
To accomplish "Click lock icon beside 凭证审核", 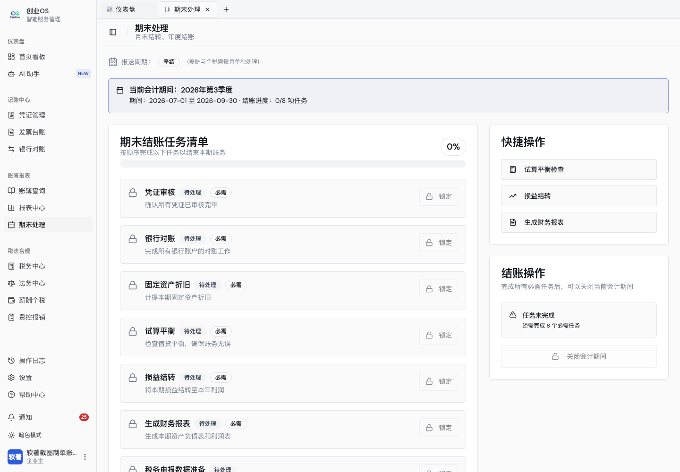I will (133, 193).
